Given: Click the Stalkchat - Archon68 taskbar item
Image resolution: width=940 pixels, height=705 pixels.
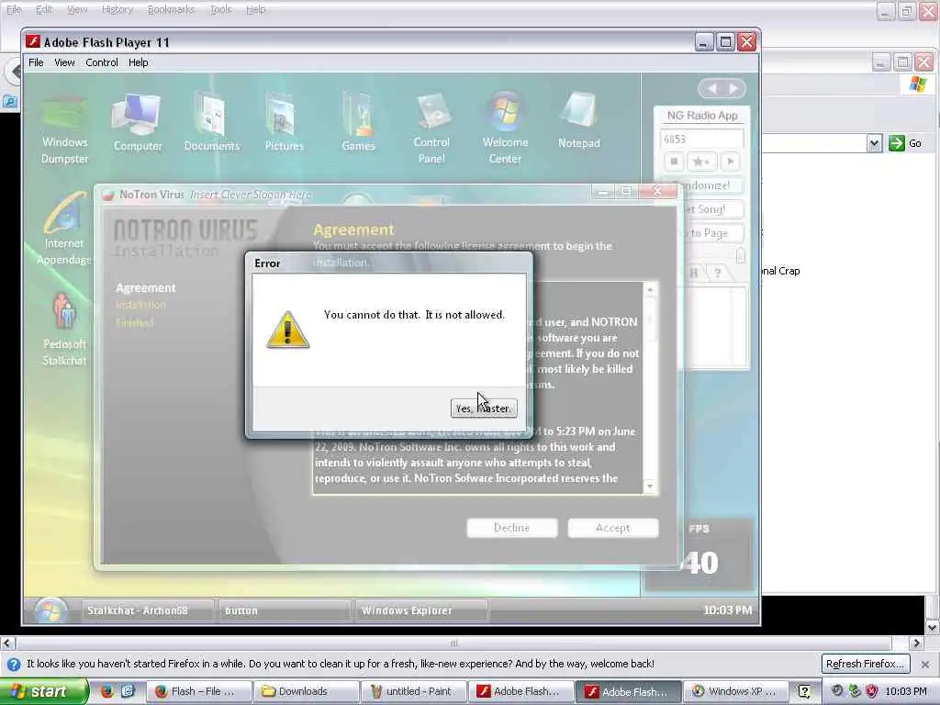Looking at the screenshot, I should tap(148, 610).
